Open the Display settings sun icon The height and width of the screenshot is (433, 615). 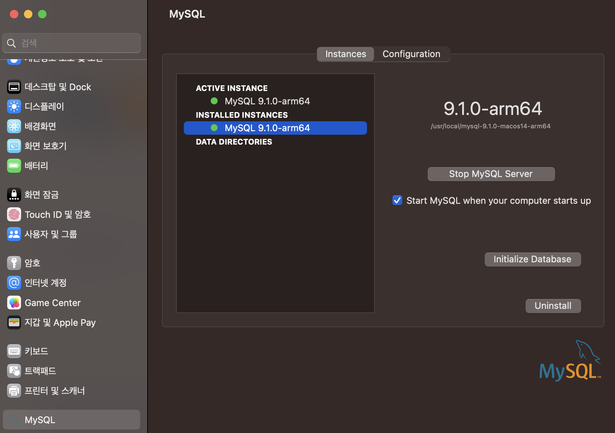point(14,106)
